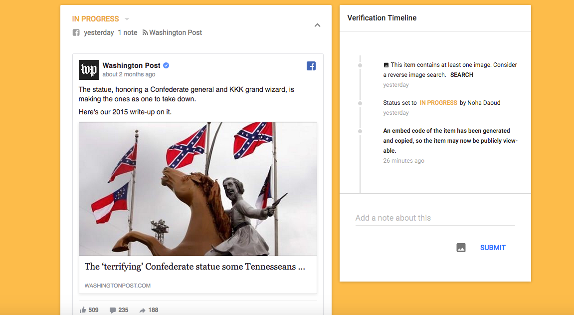Submit the note with SUBMIT button

(493, 248)
